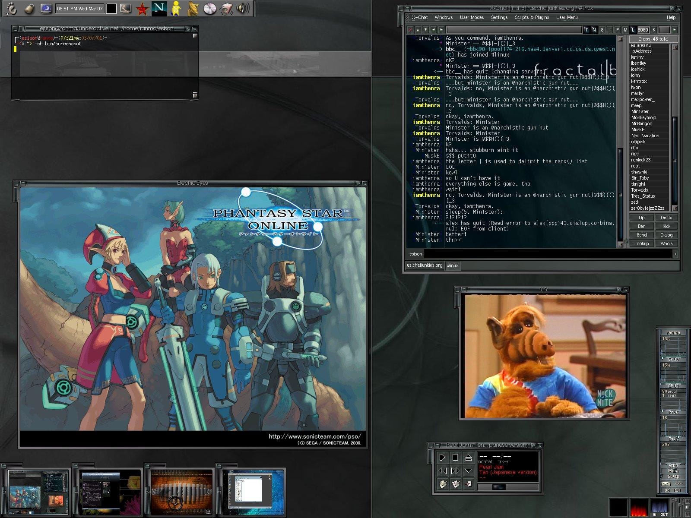Skip to next track in CD player
This screenshot has height=518, width=691.
[455, 471]
